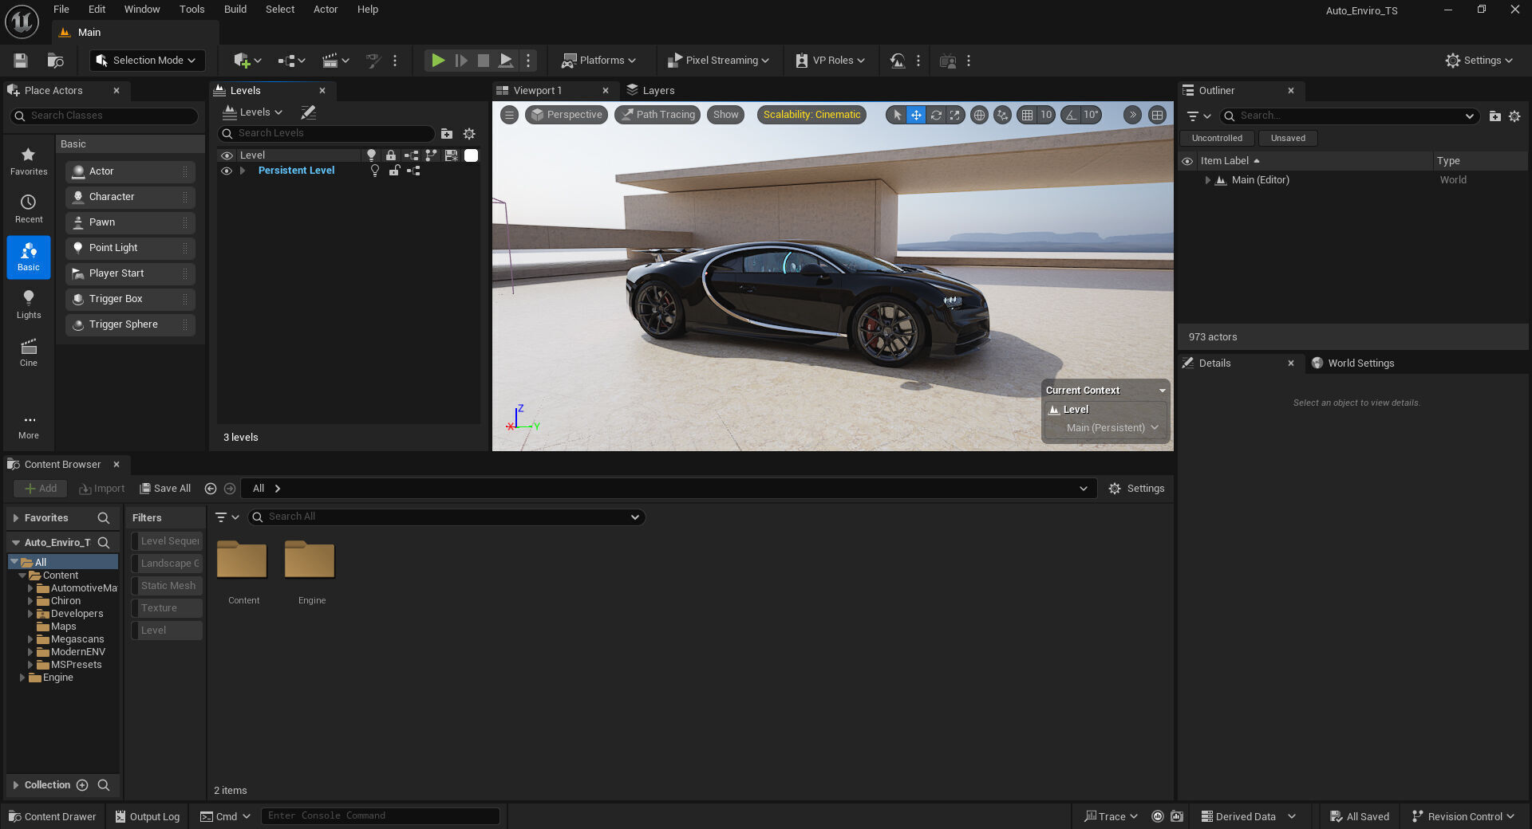This screenshot has height=829, width=1532.
Task: Click the Play in editor button
Action: 437,61
